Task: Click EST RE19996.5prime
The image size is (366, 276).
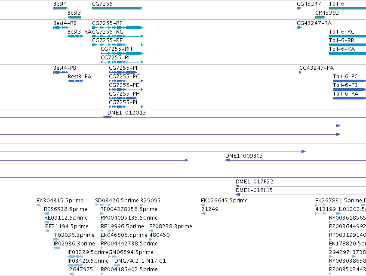Action: tap(108, 231)
